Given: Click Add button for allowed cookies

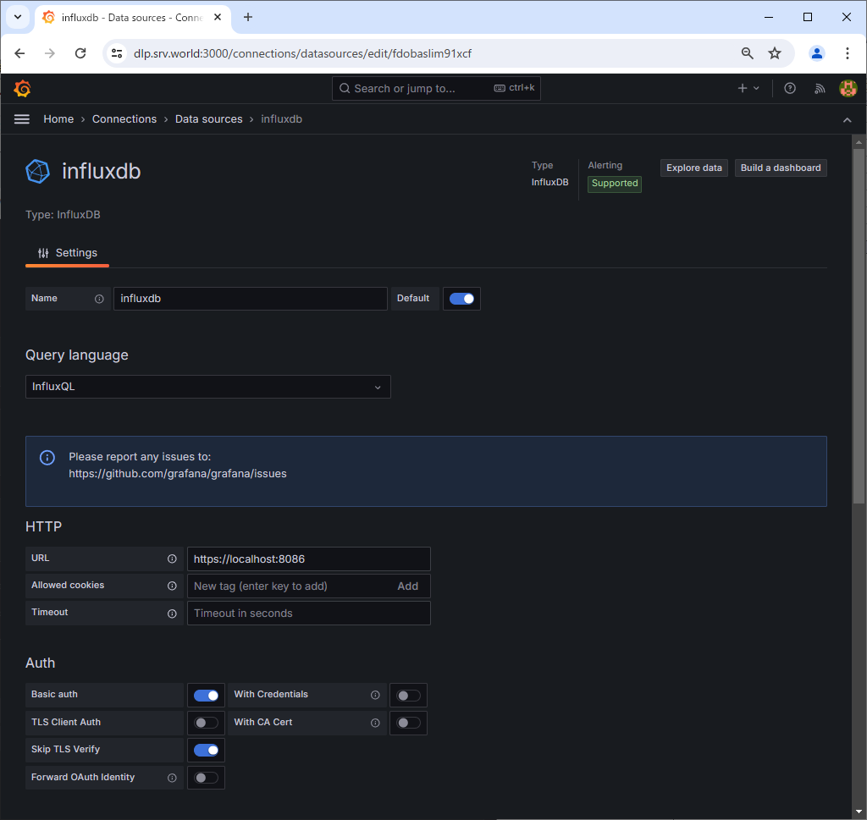Looking at the screenshot, I should (407, 586).
